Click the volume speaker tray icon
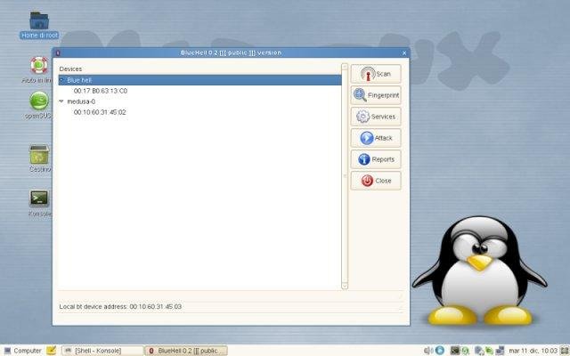 (x=428, y=351)
